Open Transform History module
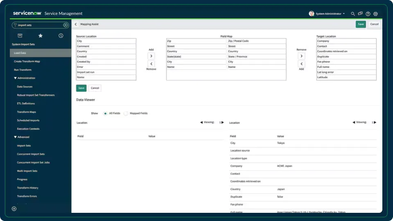 tap(27, 188)
